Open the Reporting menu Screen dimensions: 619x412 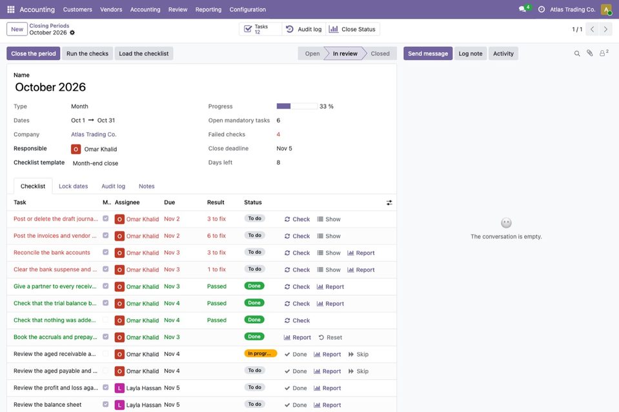pos(208,10)
